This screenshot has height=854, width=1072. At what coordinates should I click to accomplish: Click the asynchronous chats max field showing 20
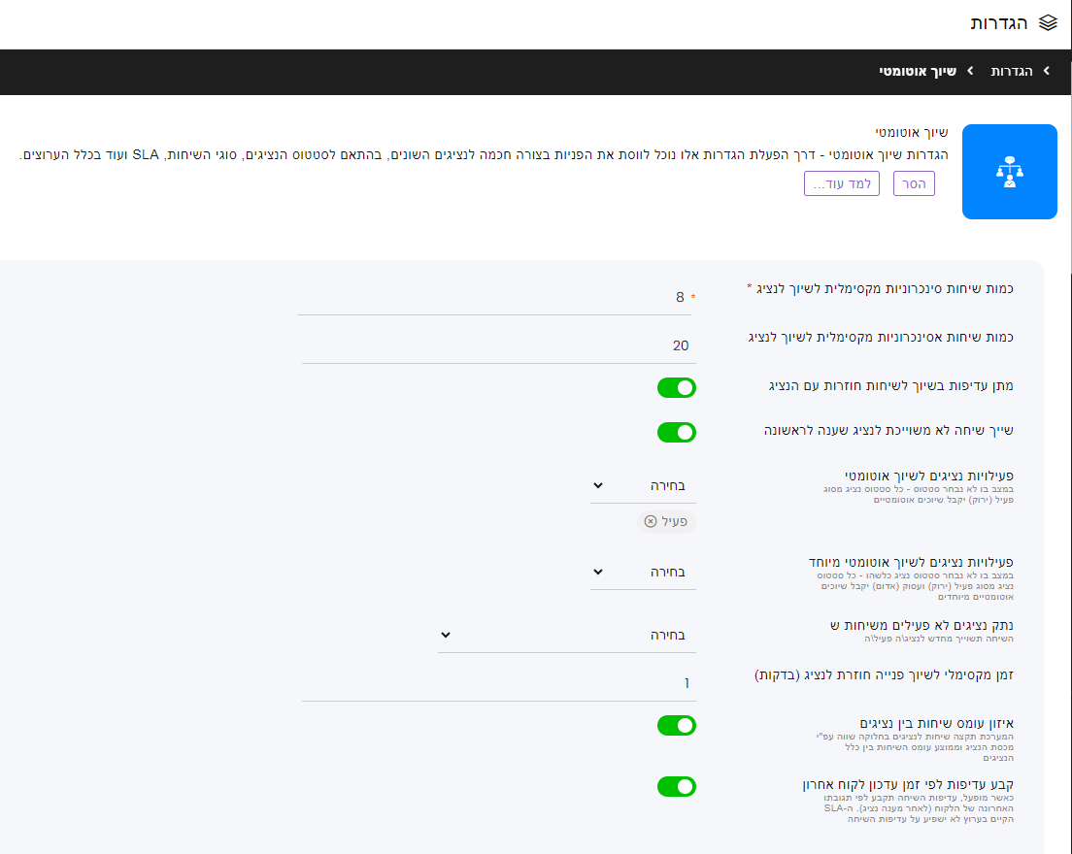[x=498, y=345]
